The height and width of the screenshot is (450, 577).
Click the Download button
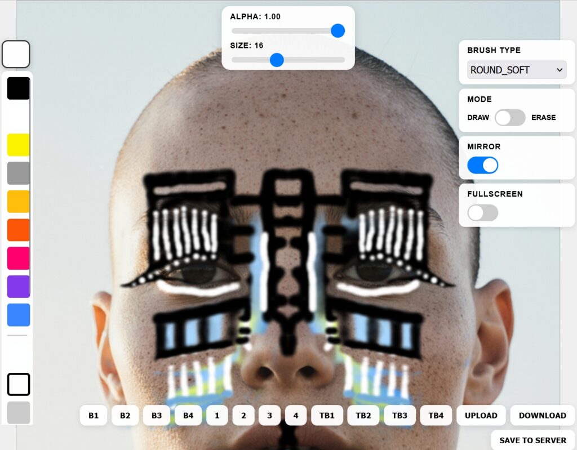(542, 416)
